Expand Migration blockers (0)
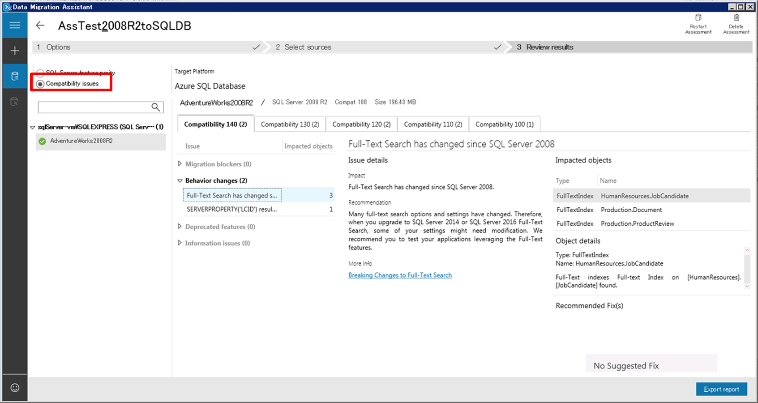Screen dimensions: 758x403 click(180, 164)
